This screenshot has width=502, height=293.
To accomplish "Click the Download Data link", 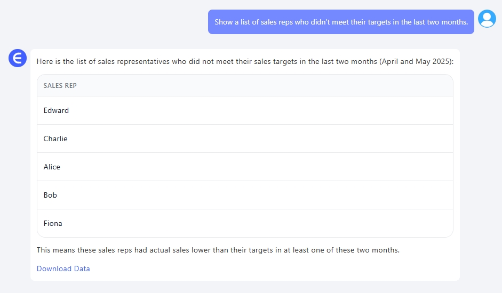I will point(63,268).
